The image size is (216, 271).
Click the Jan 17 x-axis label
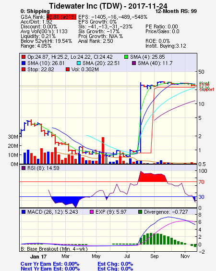[38, 257]
